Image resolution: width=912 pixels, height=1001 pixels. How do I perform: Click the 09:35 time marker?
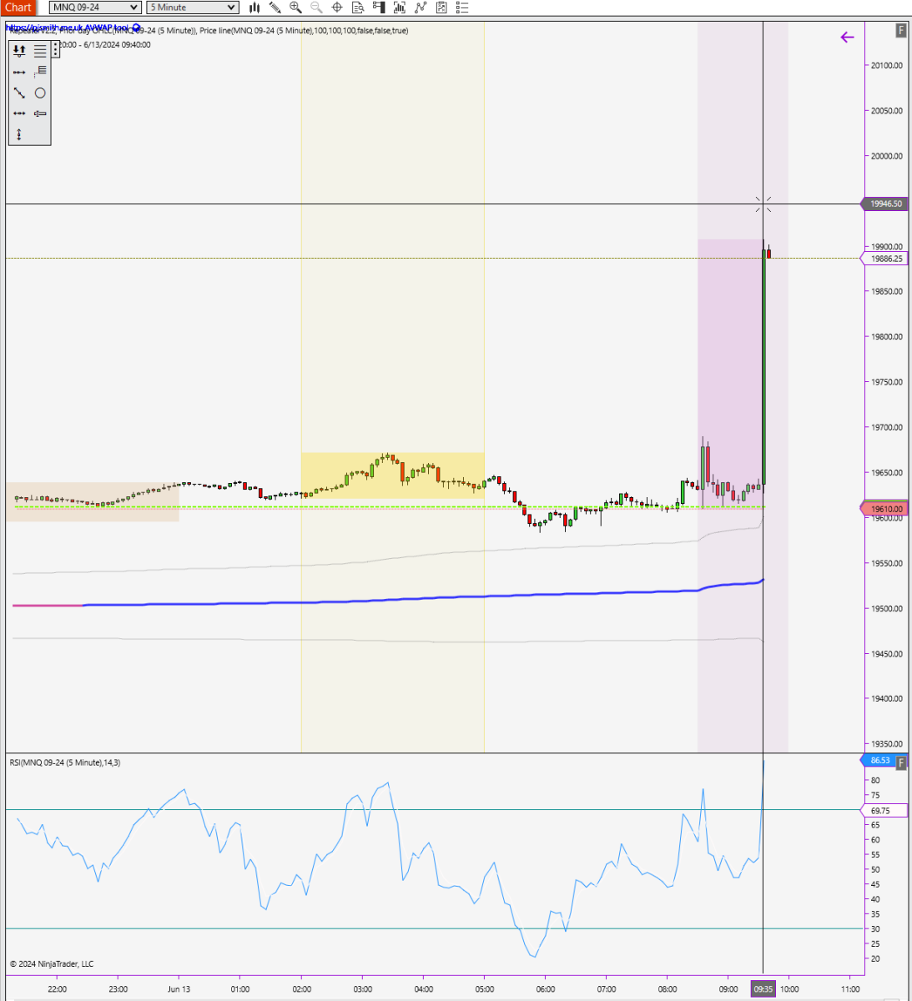point(763,989)
